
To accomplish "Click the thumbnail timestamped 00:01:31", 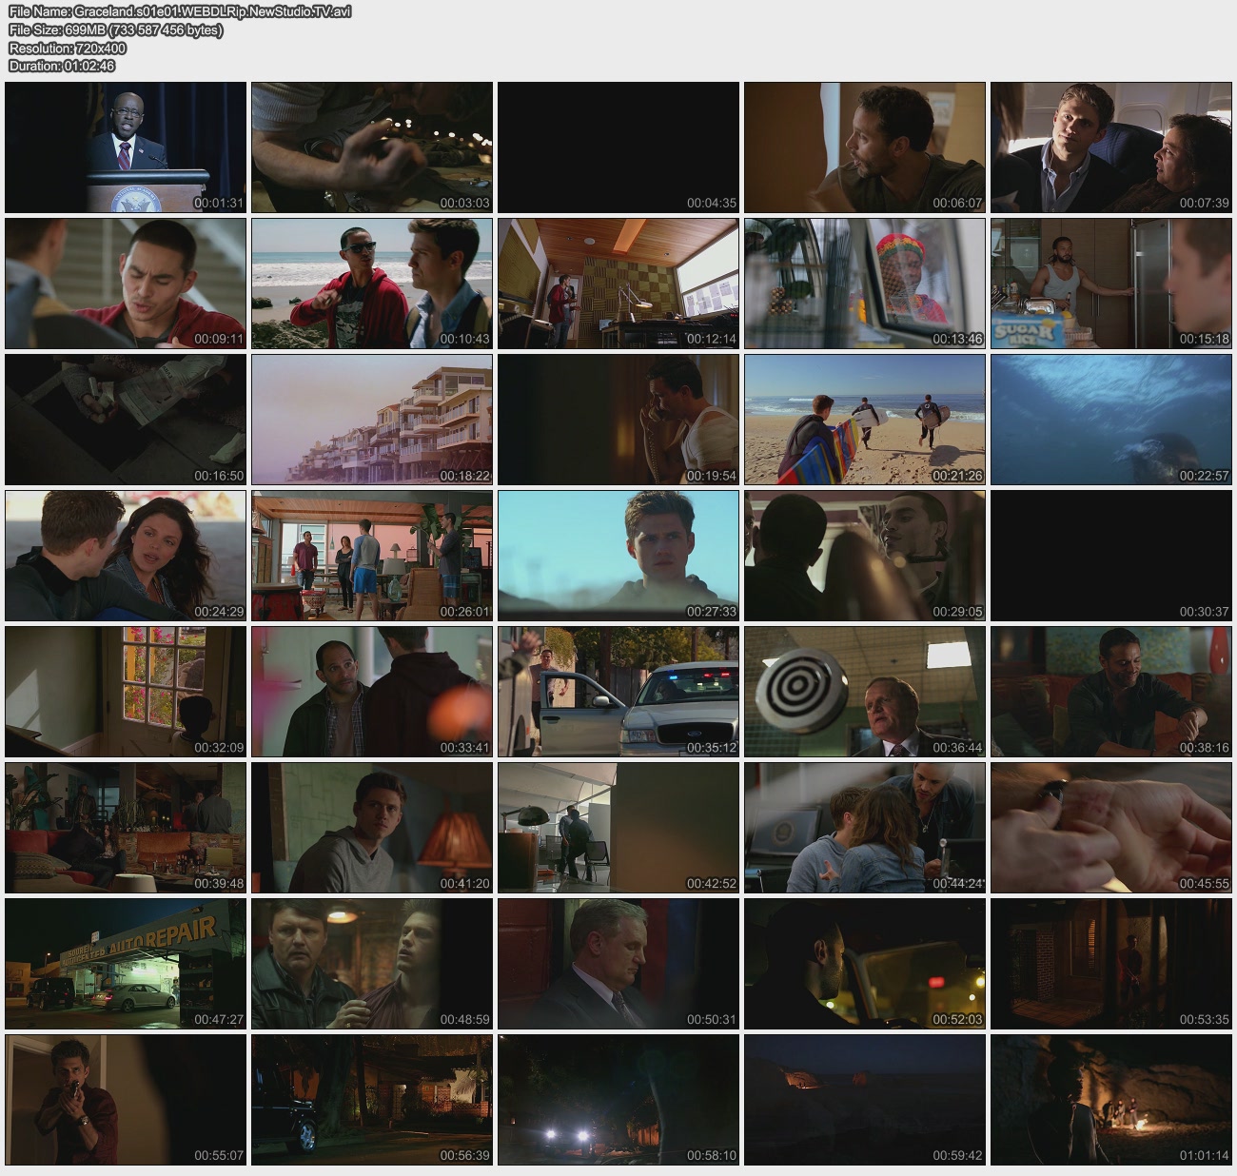I will point(126,147).
